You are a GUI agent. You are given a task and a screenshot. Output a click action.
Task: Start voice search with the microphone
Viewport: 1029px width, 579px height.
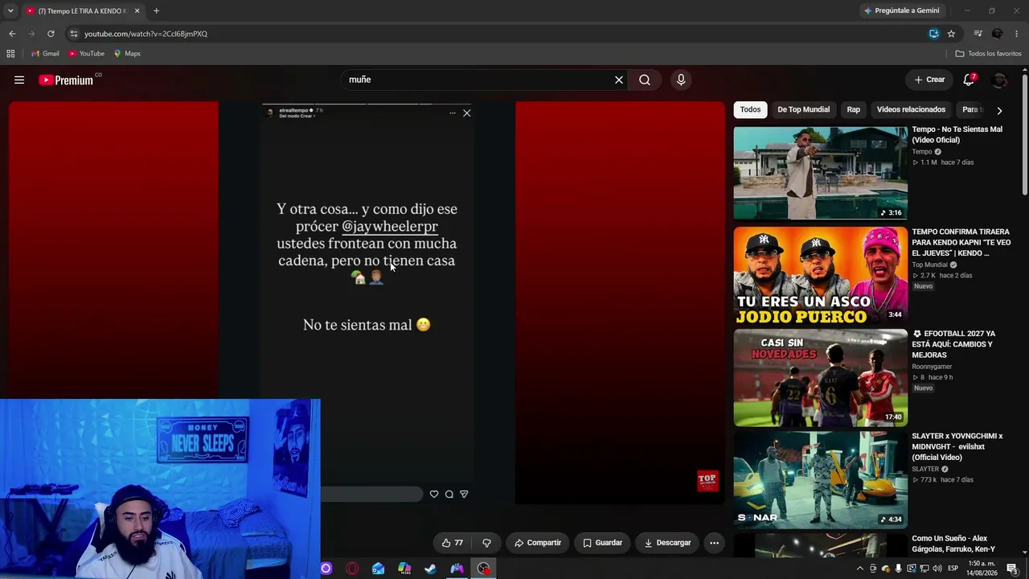(681, 80)
